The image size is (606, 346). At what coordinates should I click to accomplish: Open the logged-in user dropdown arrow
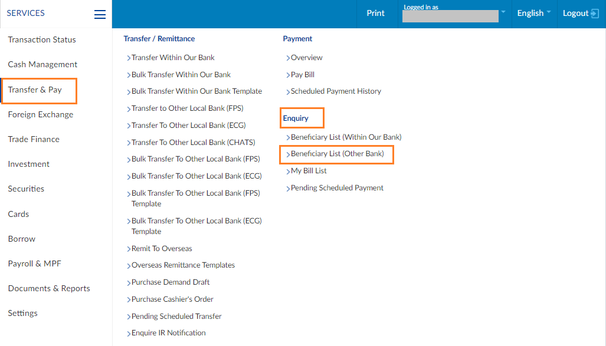[x=503, y=12]
